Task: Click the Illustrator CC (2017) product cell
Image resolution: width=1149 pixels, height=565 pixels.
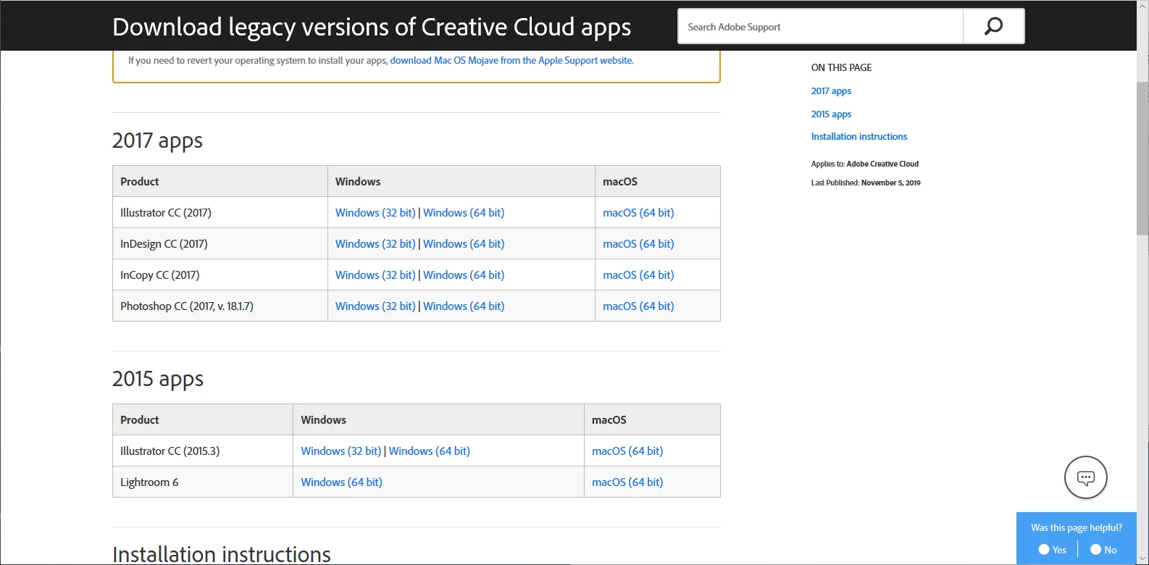Action: pos(220,213)
